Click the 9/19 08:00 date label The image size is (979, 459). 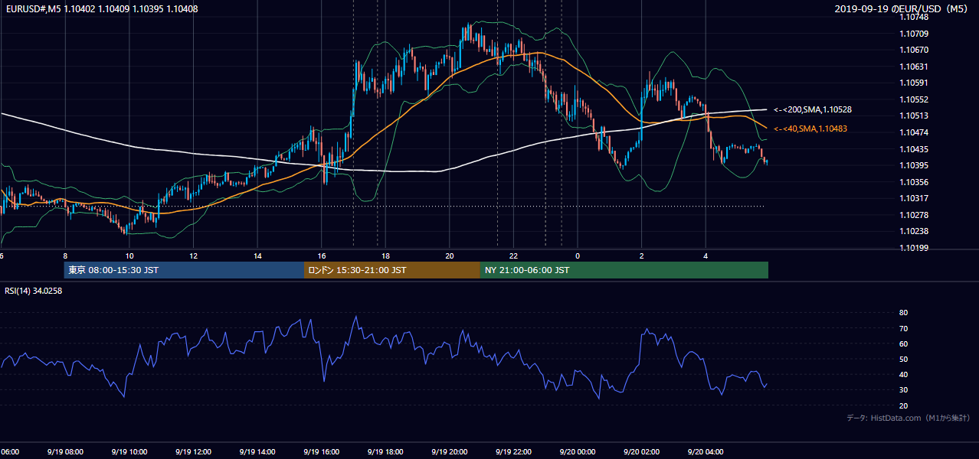(64, 452)
